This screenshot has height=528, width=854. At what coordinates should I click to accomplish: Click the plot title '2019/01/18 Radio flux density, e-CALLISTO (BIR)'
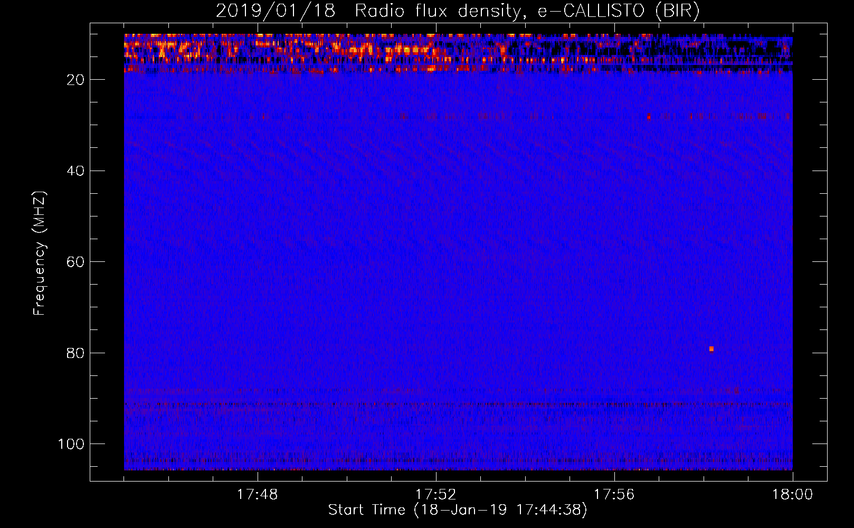[x=458, y=11]
